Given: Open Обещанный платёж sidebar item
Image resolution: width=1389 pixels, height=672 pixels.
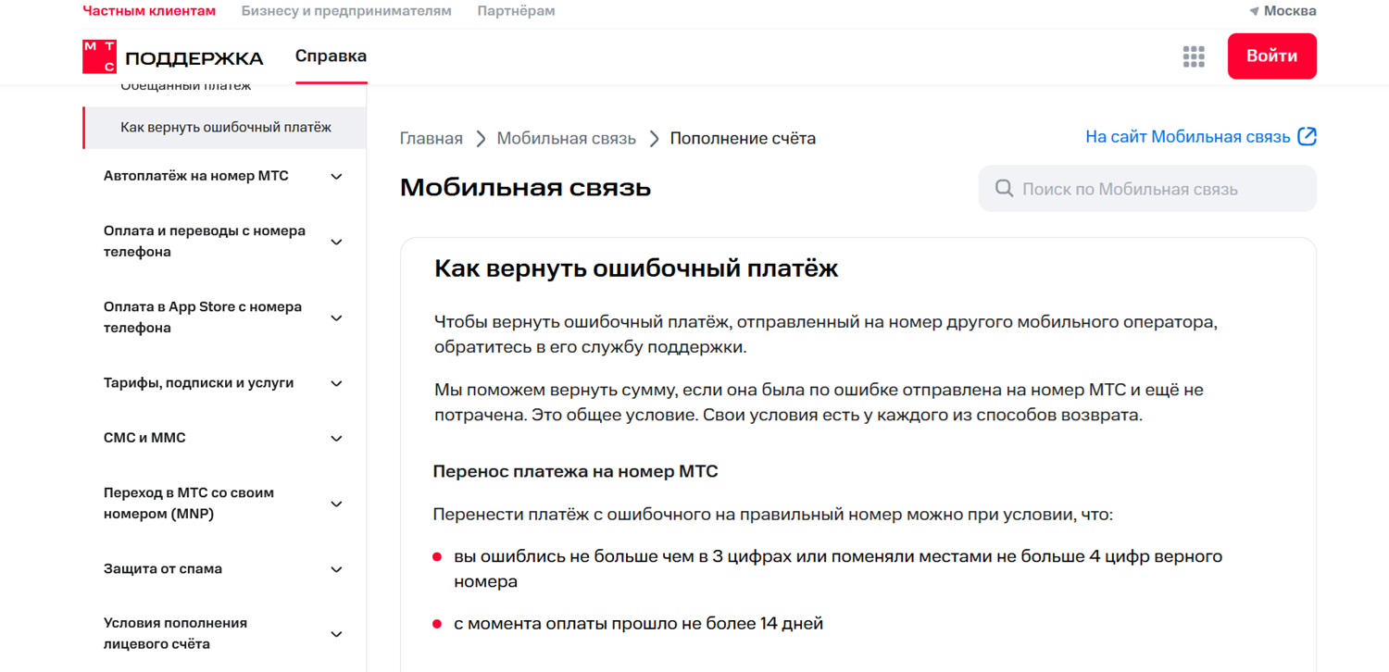Looking at the screenshot, I should click(186, 86).
